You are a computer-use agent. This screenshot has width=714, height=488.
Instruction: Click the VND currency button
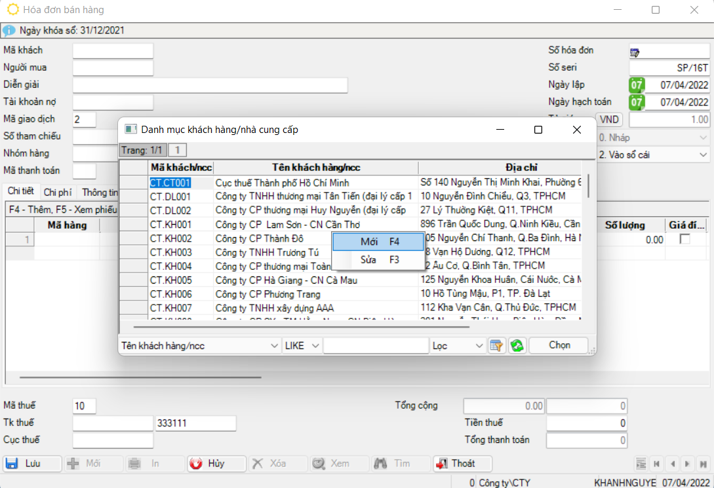pos(608,120)
